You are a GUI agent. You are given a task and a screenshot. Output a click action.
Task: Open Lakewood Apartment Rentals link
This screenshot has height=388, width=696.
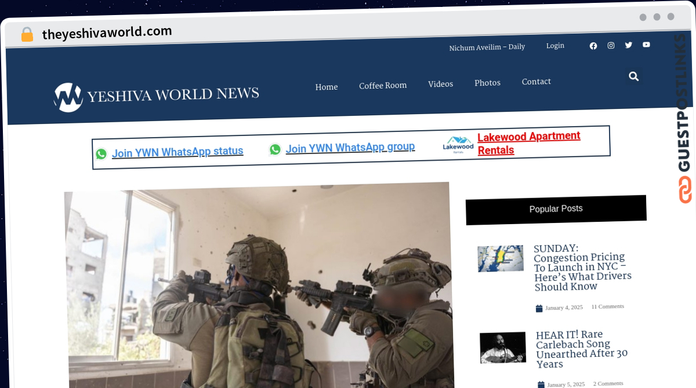(x=529, y=143)
